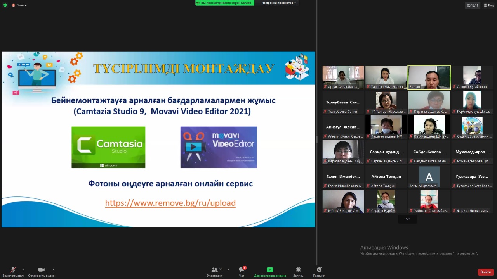Image resolution: width=497 pixels, height=279 pixels.
Task: Click the meeting timer 00:13:11
Action: pyautogui.click(x=473, y=5)
